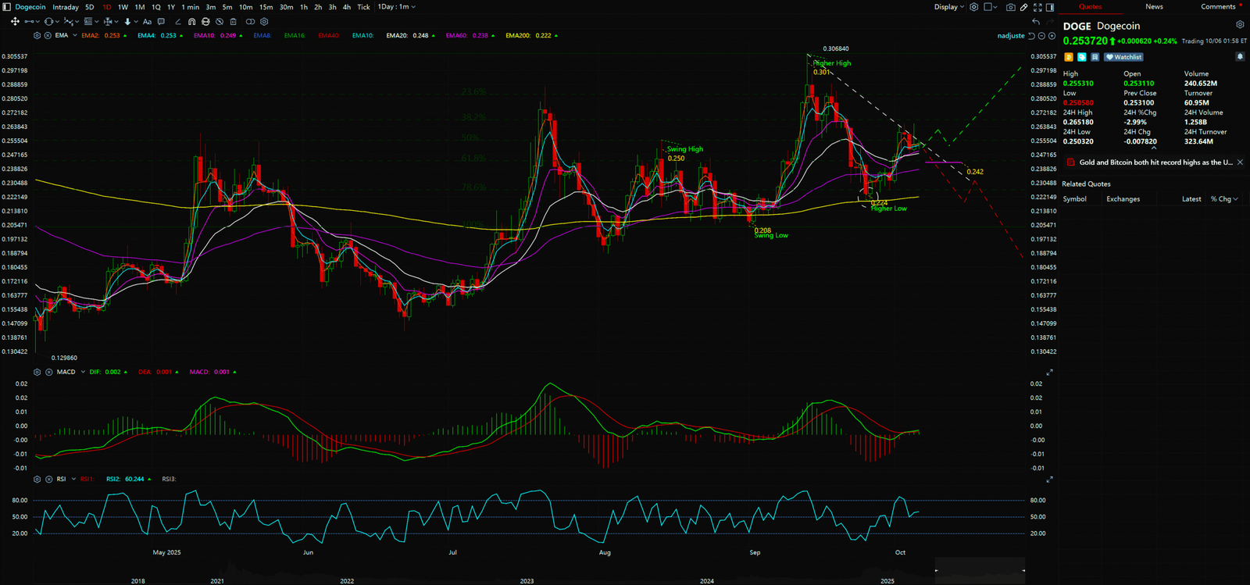Expand the 1Day : 1m interval dropdown

(x=397, y=7)
